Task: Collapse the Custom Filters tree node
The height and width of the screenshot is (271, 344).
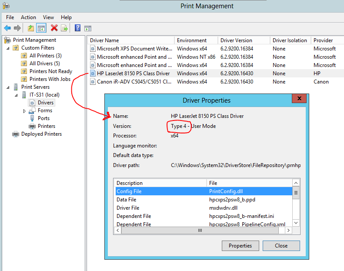Action: pos(8,48)
